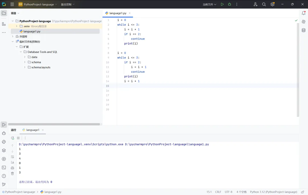Click python.exe path link in console
This screenshot has height=195, width=308.
pyautogui.click(x=71, y=144)
